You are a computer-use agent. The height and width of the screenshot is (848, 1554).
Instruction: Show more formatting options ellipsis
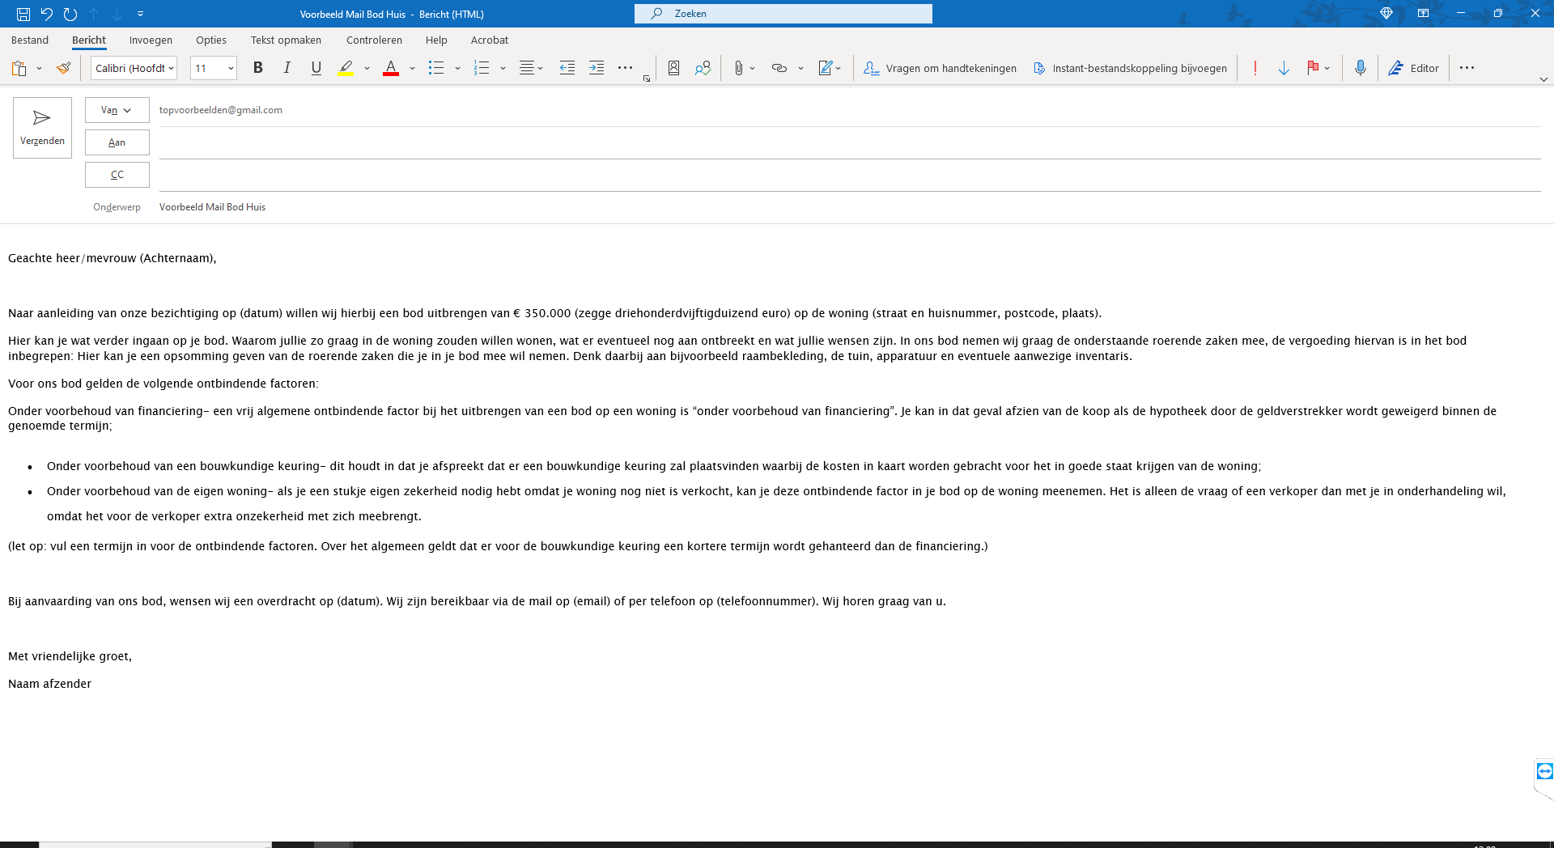coord(625,69)
